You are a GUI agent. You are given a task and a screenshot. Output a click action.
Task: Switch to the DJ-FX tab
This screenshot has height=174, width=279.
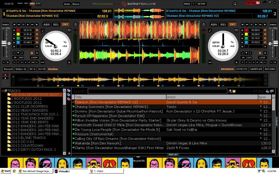tap(42, 69)
